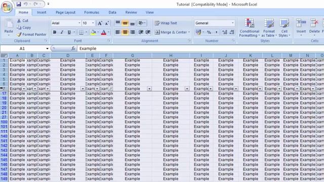Image resolution: width=324 pixels, height=182 pixels.
Task: Click in the Name Box showing A1
Action: (x=22, y=49)
